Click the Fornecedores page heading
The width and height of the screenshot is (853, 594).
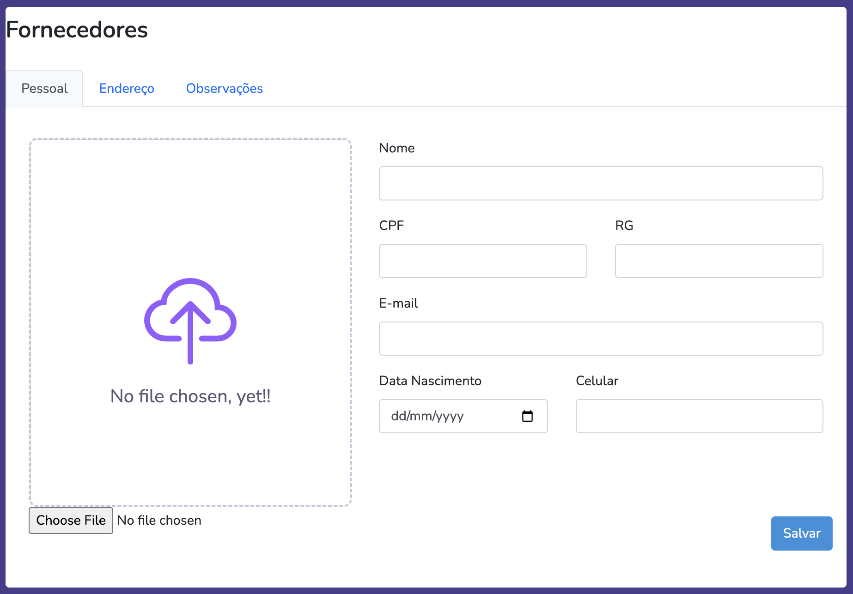coord(77,30)
